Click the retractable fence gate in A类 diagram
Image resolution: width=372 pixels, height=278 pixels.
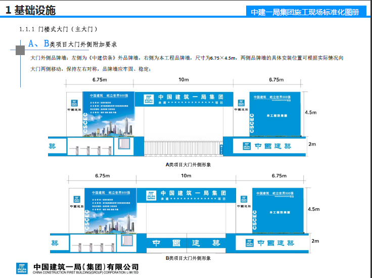pos(183,149)
